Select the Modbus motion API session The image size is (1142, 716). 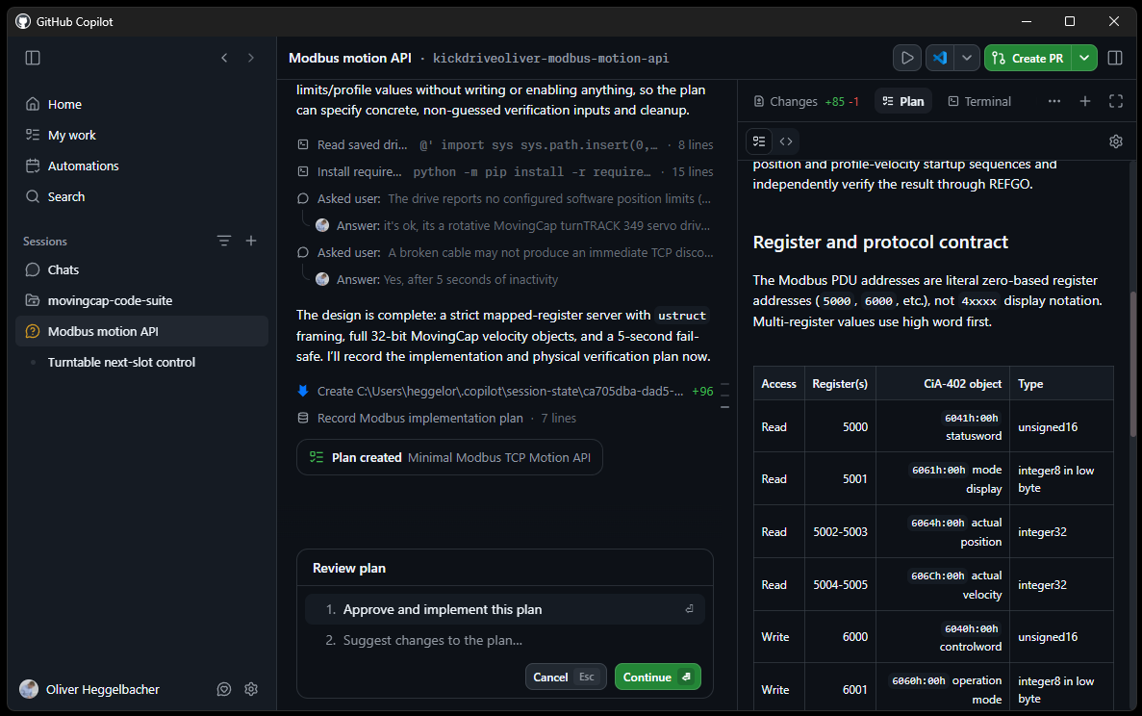click(x=142, y=331)
